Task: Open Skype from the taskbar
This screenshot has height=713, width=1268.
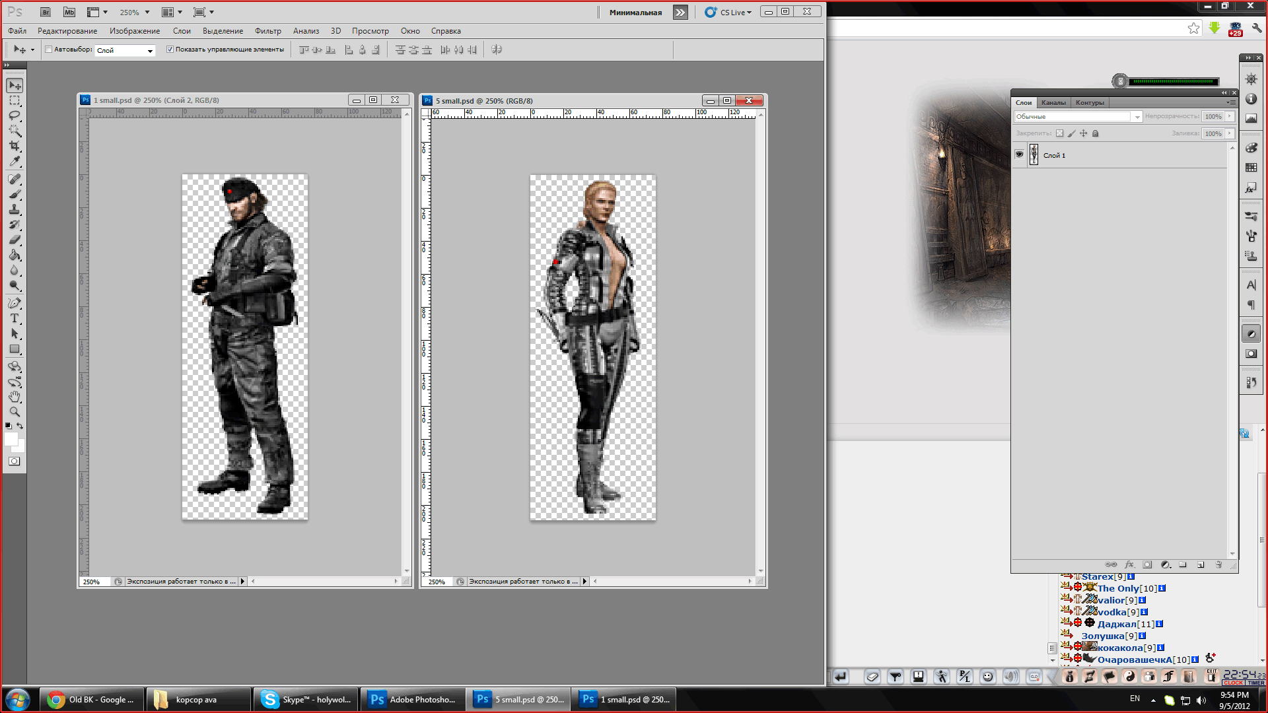Action: (x=306, y=699)
